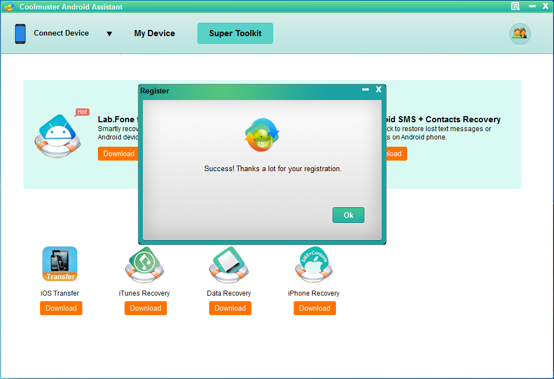Download the iPhone Recovery tool

[x=315, y=308]
